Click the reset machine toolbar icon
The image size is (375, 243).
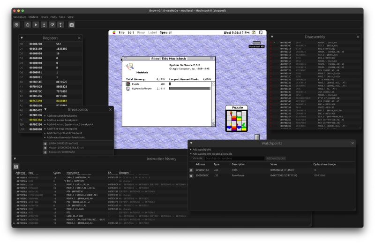(x=28, y=24)
